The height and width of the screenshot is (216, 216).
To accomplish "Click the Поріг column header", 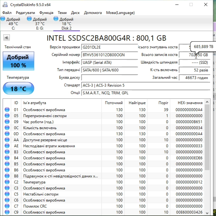I will coord(159,103).
